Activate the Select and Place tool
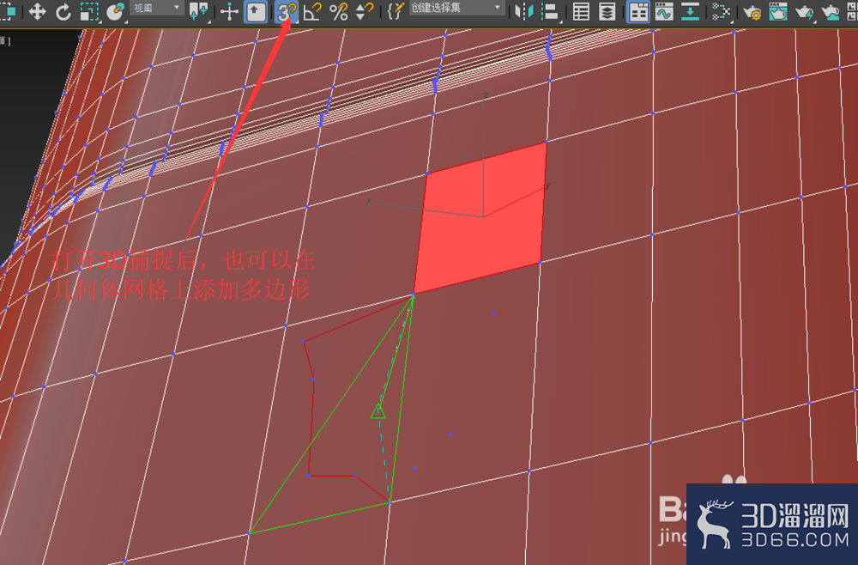The image size is (858, 565). (x=116, y=11)
